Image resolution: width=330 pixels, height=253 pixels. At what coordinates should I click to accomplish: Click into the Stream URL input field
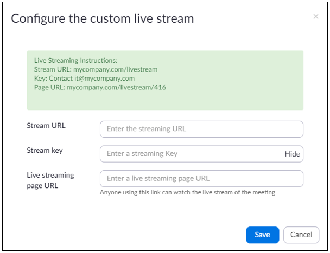[201, 129]
